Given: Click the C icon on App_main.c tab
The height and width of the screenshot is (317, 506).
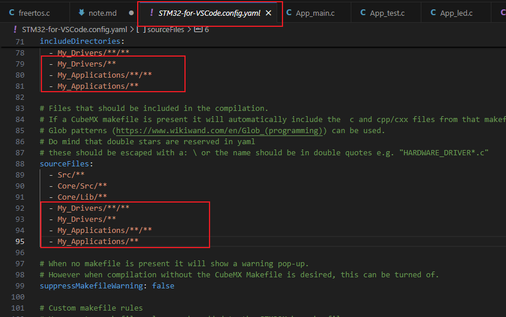Looking at the screenshot, I should pyautogui.click(x=289, y=13).
